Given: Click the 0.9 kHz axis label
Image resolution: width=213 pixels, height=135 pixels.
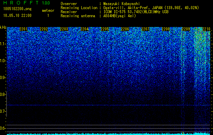Looking at the screenshot, I should (x=2, y=78).
